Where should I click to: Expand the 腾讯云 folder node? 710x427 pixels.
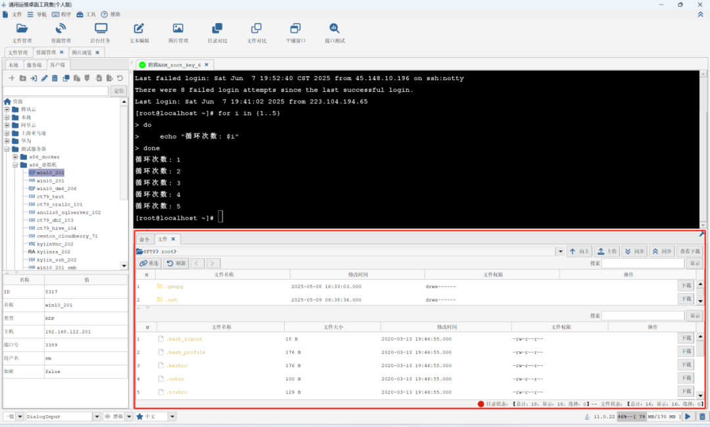tap(7, 110)
